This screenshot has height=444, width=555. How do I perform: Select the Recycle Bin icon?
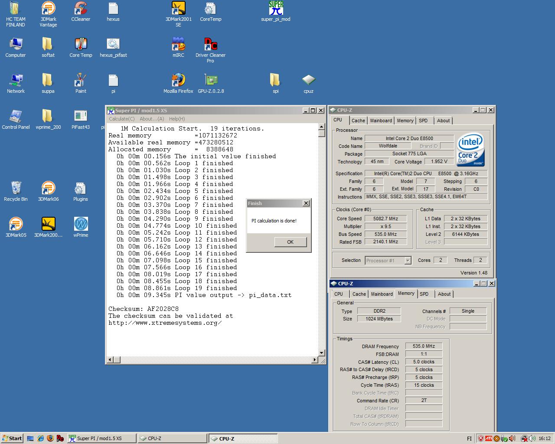16,192
